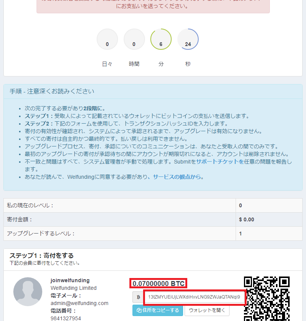Open the サービスの観点から terms of service link
The image size is (306, 321).
click(x=177, y=177)
